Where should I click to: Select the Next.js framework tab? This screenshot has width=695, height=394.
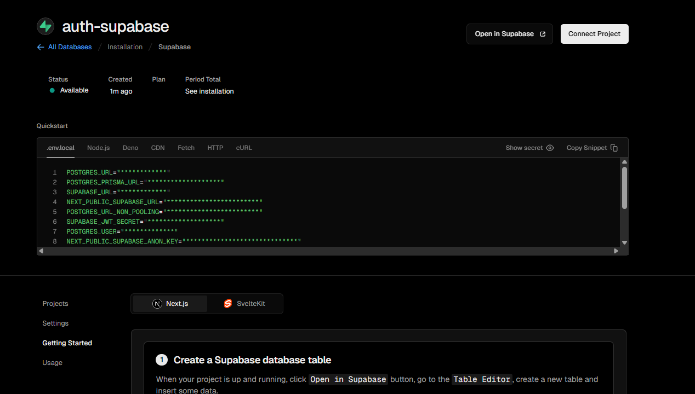tap(170, 304)
